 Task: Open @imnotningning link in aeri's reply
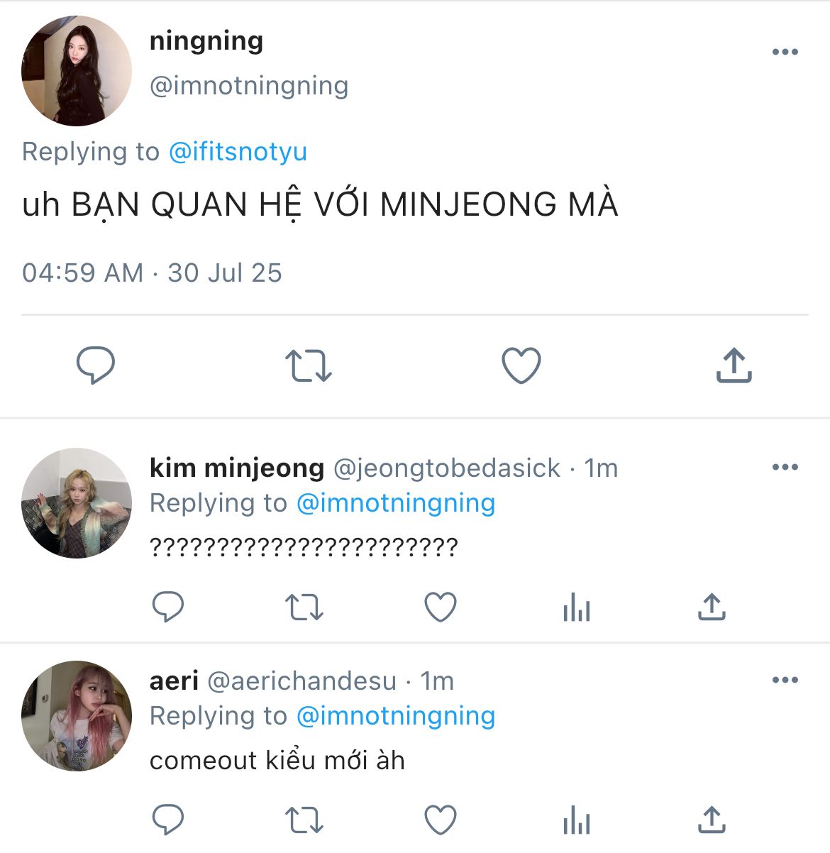395,716
